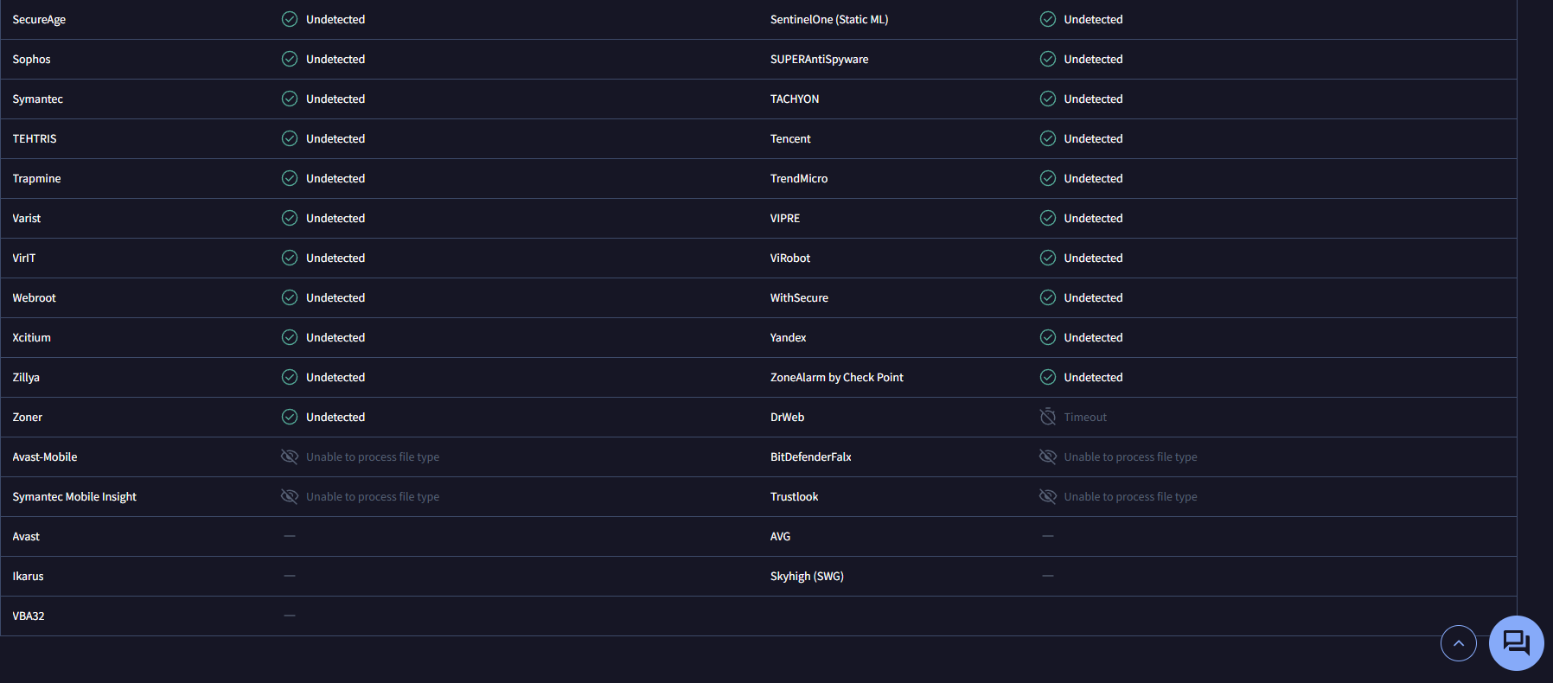The width and height of the screenshot is (1553, 683).
Task: Click the DrWeb timeout stopwatch icon
Action: coord(1048,417)
